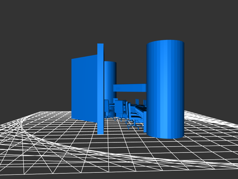Click the engraved label on overhead beam

(118, 88)
